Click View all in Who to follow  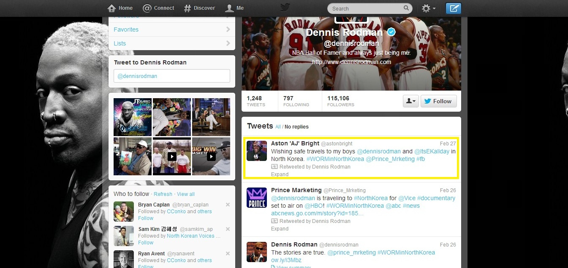186,194
